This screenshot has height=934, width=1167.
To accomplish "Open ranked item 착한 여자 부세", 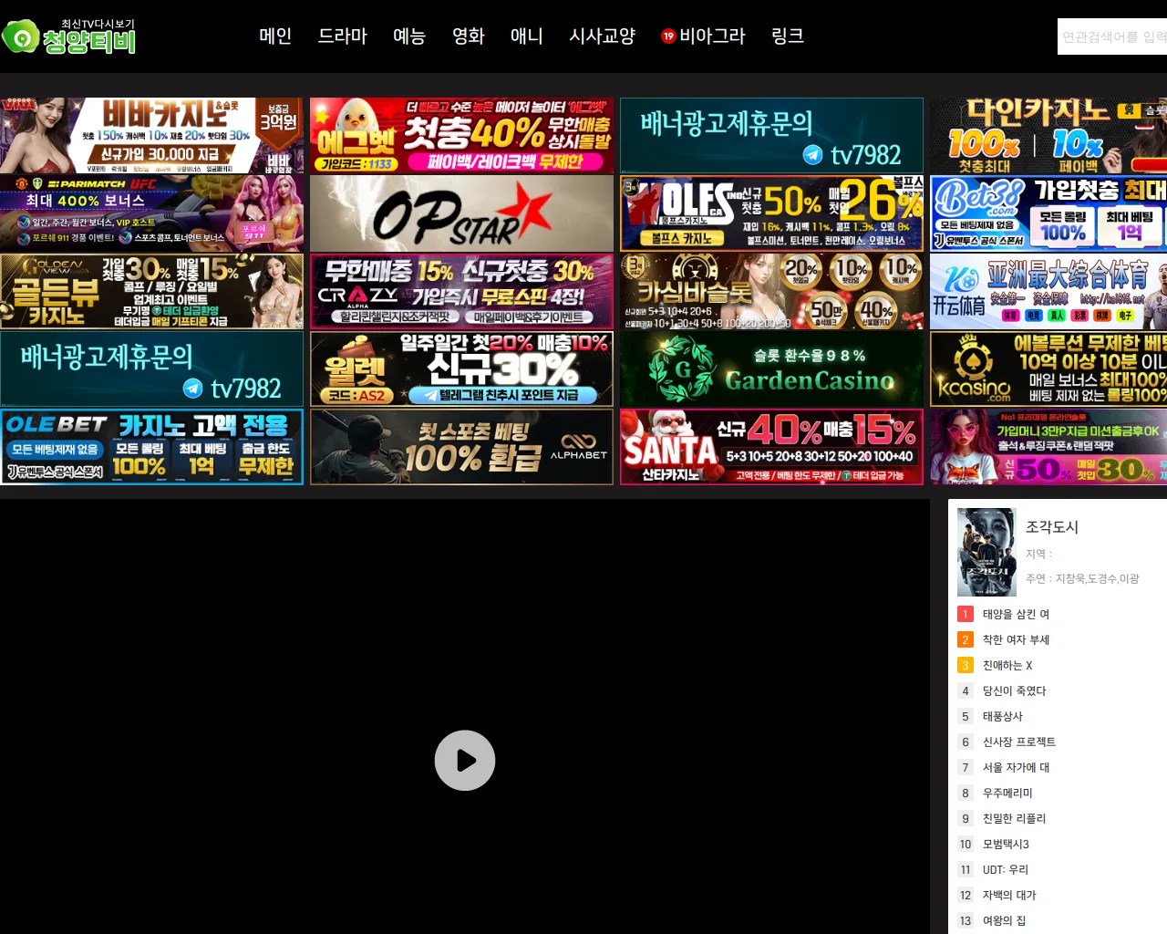I will (1016, 639).
